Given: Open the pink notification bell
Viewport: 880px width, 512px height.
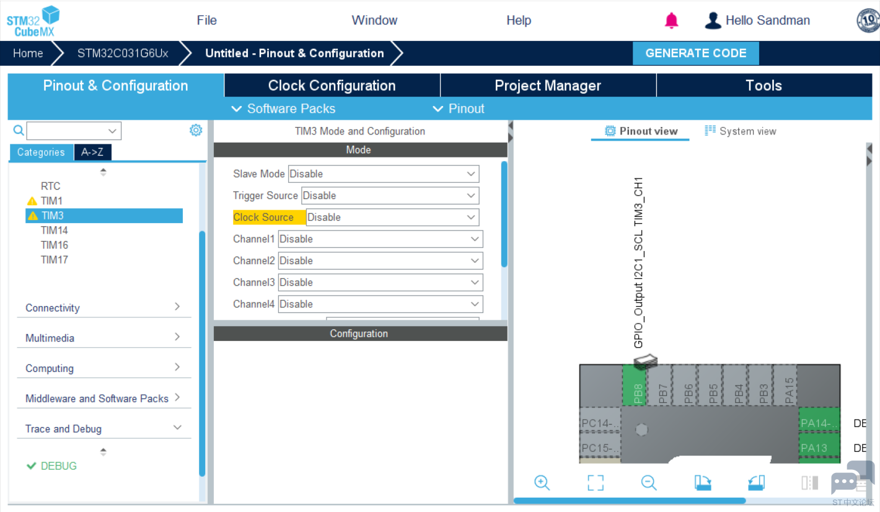Looking at the screenshot, I should (x=671, y=20).
